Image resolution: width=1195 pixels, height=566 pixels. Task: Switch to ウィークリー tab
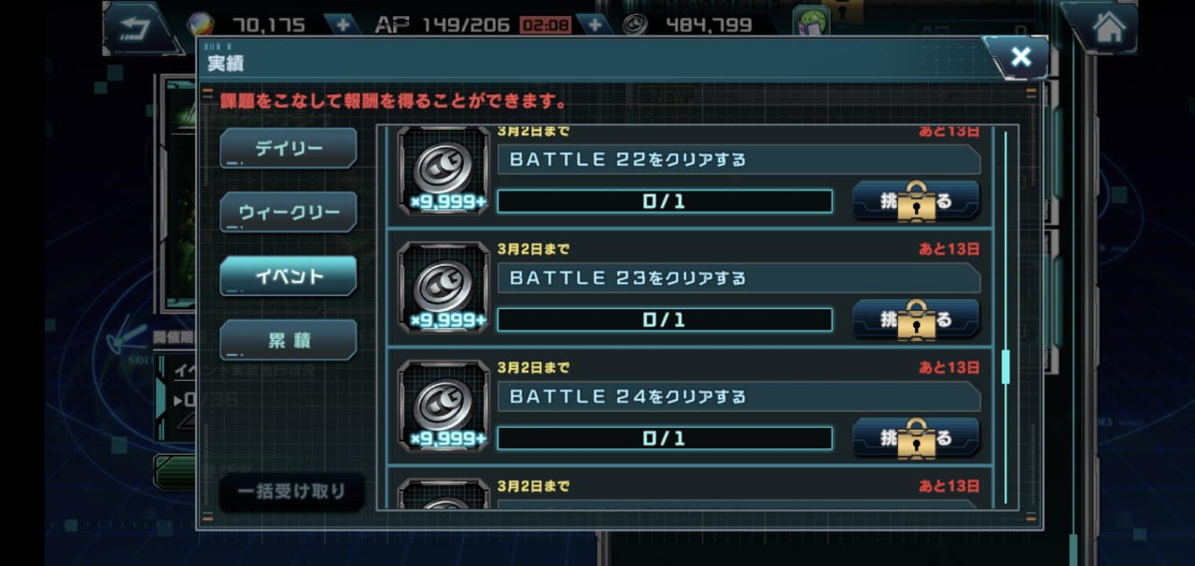tap(288, 212)
